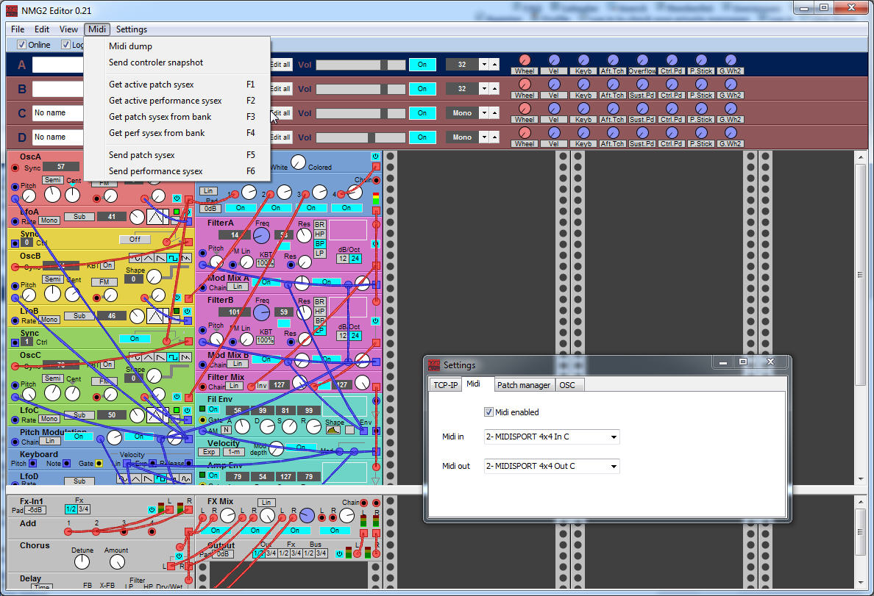This screenshot has height=596, width=874.
Task: Toggle slot B On button
Action: [x=422, y=89]
